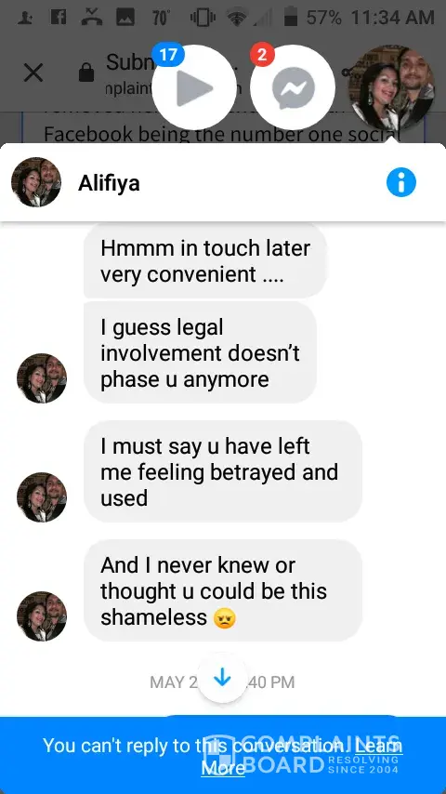Screen dimensions: 446x794
Task: Tap the 'Hmmm in touch later' message bubble
Action: 205,260
